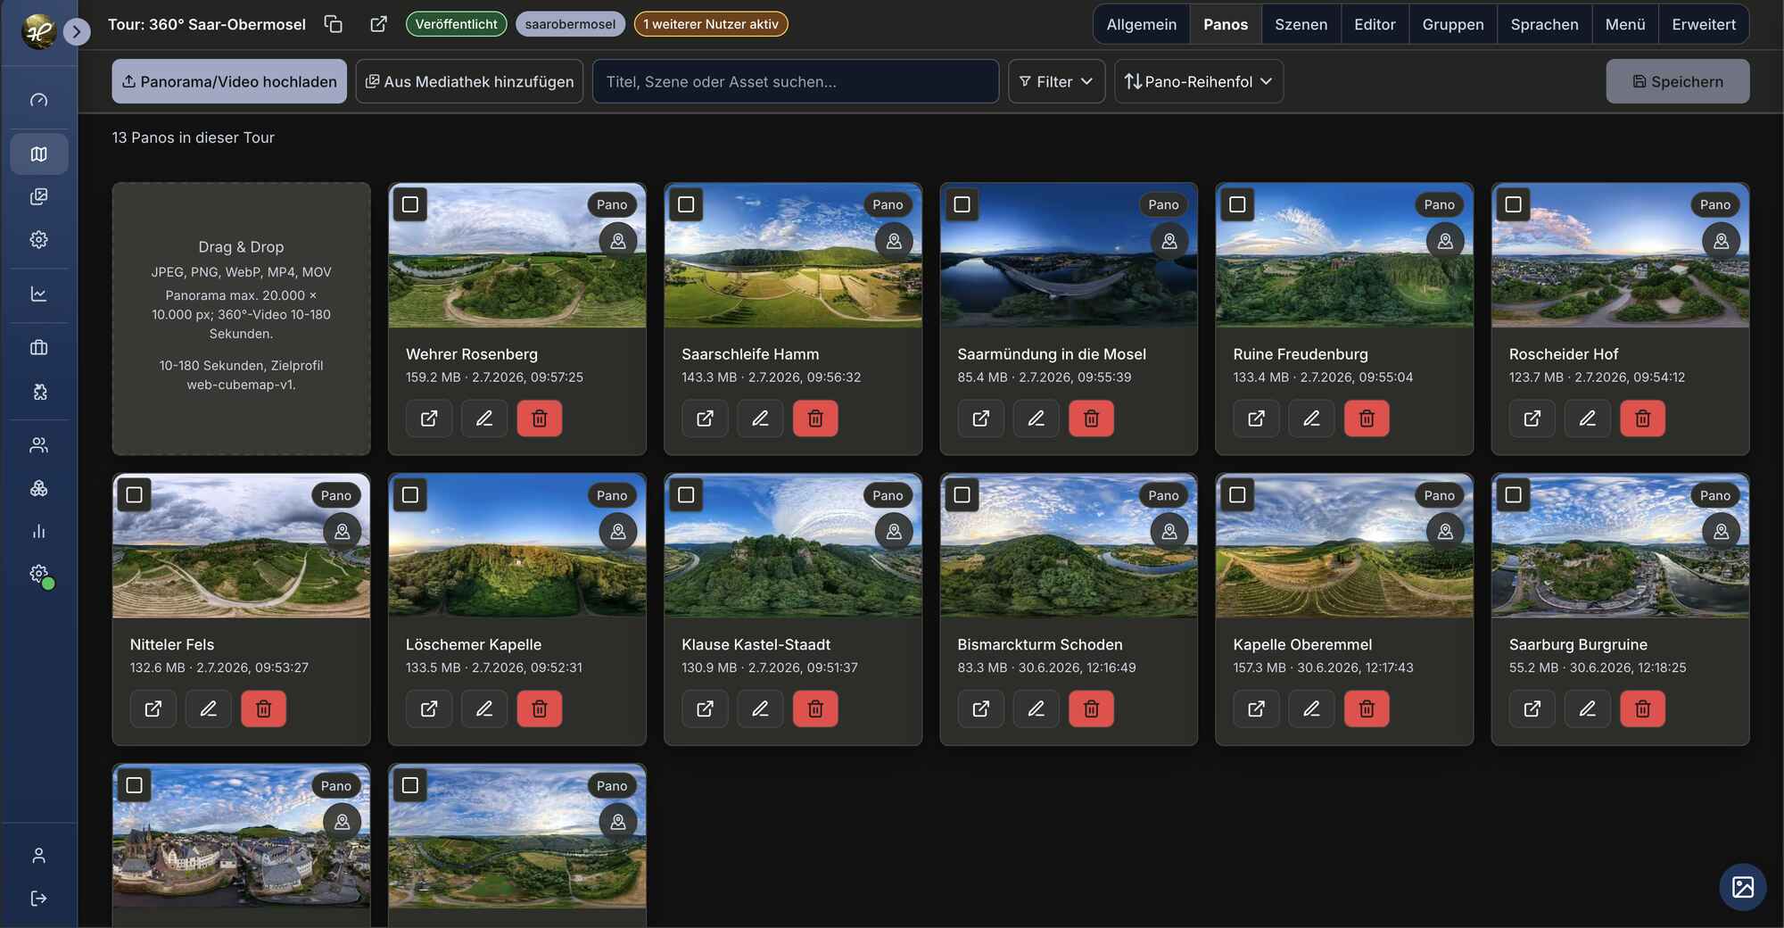Open the briefcase icon in sidebar

[x=38, y=348]
